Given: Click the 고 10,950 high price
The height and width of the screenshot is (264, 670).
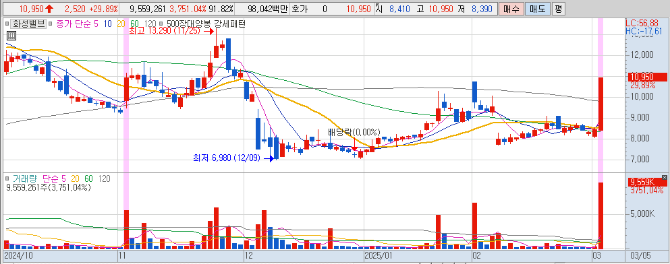Looking at the screenshot, I should pyautogui.click(x=435, y=9).
